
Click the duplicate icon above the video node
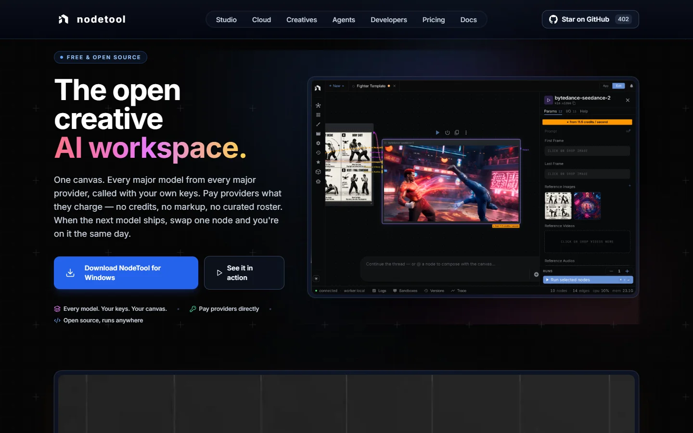(x=457, y=132)
